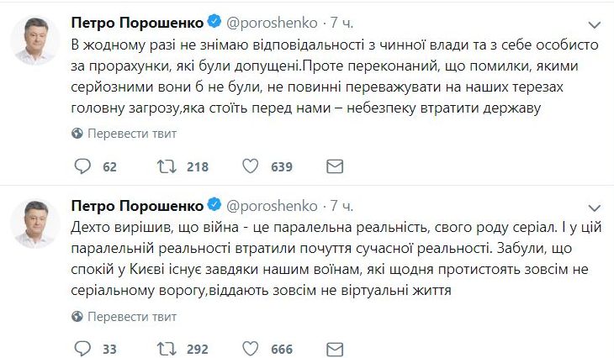Viewport: 614px width, 358px height.
Task: Open the first tweet's "7 ч." timestamp
Action: [341, 21]
